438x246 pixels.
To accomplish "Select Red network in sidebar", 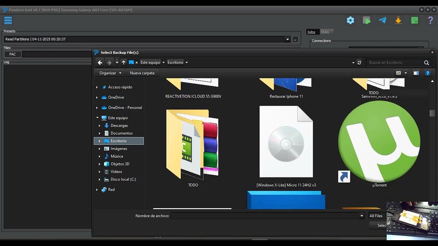I will click(x=111, y=190).
